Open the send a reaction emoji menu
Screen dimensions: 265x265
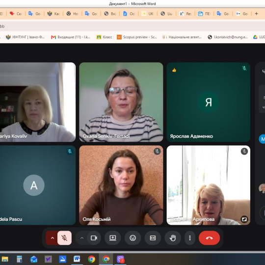pos(132,238)
